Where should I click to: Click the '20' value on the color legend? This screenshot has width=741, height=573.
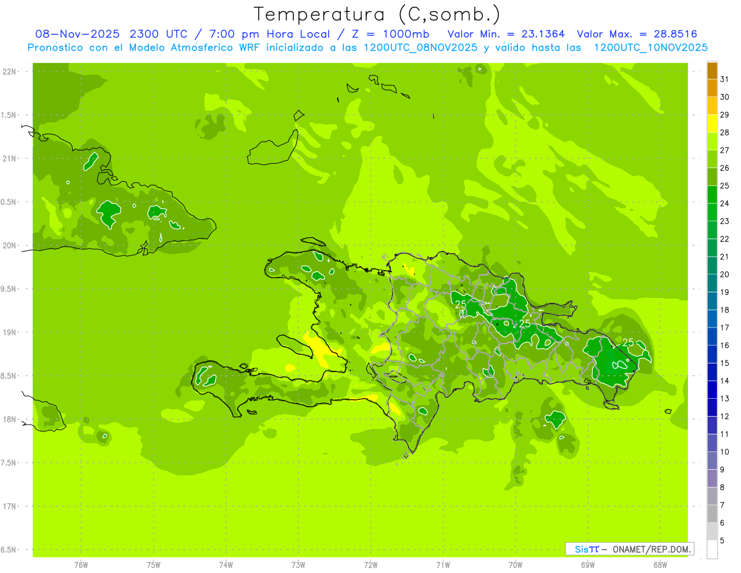click(x=725, y=274)
